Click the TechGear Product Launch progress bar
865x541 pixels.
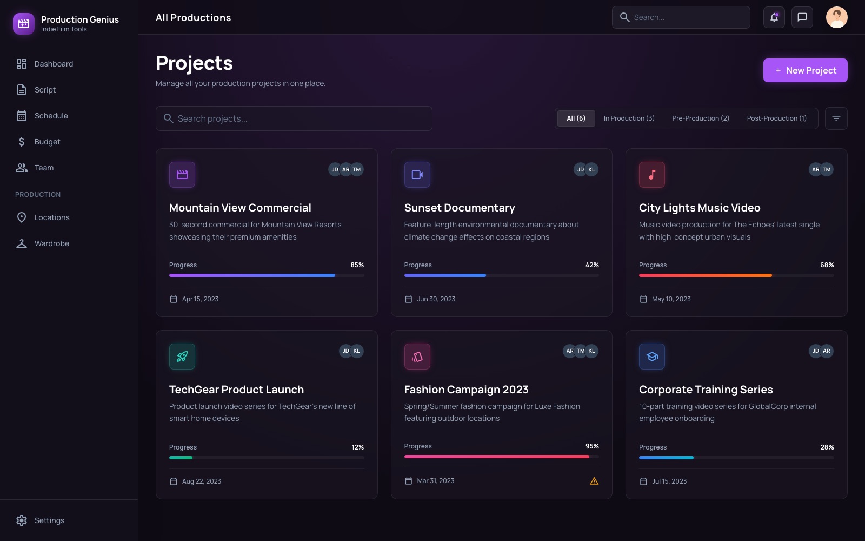(x=267, y=458)
